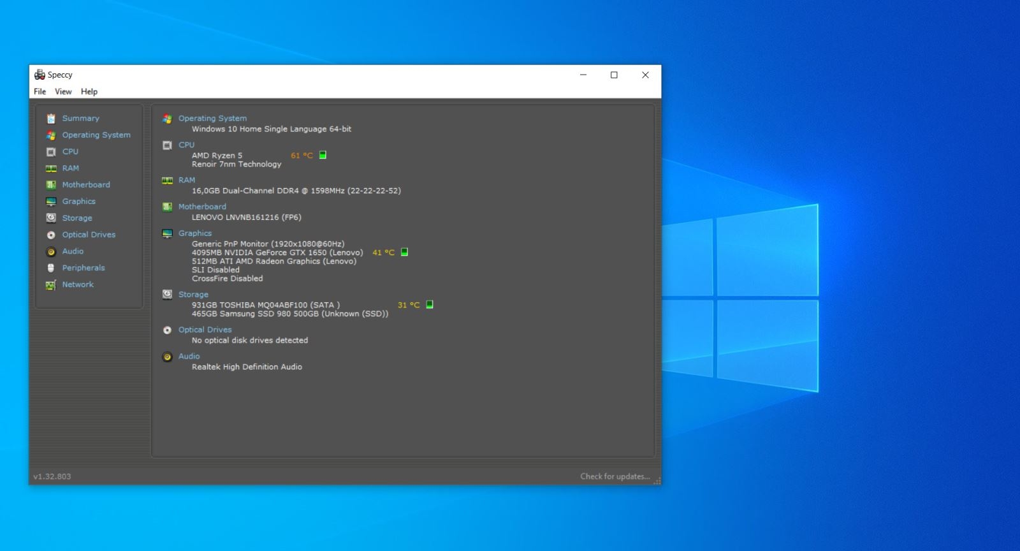The image size is (1020, 551).
Task: Select Operating System label in the sidebar
Action: click(96, 135)
